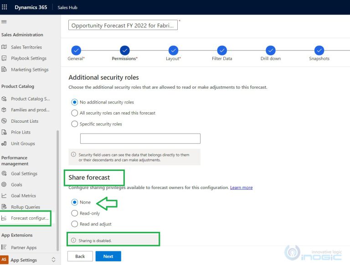Click the Playbook Settings icon
Screen dimensions: 350x265
click(4, 58)
